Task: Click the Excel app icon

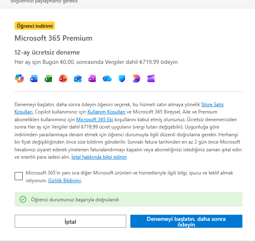Action: point(48,78)
